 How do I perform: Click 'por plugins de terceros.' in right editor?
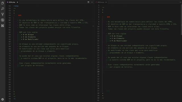pos(121,67)
